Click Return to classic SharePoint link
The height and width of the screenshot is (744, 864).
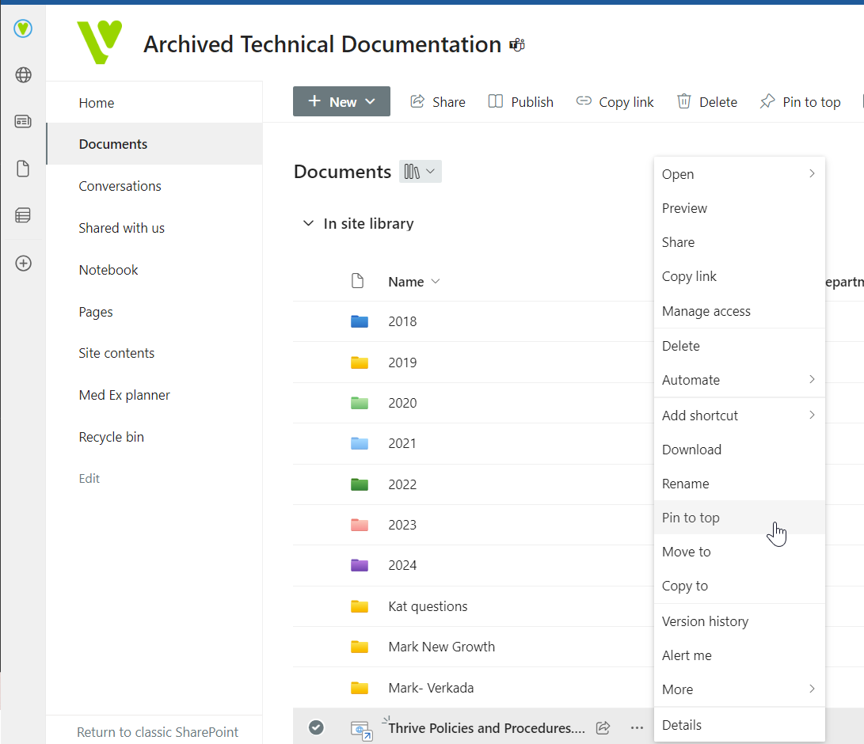click(x=158, y=732)
